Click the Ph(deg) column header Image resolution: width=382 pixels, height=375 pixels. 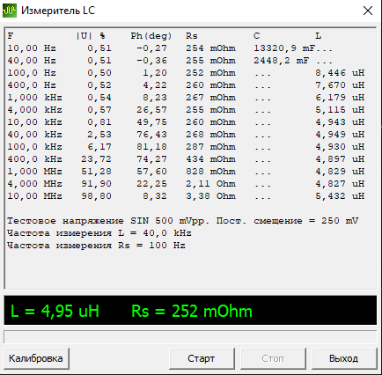click(x=151, y=36)
